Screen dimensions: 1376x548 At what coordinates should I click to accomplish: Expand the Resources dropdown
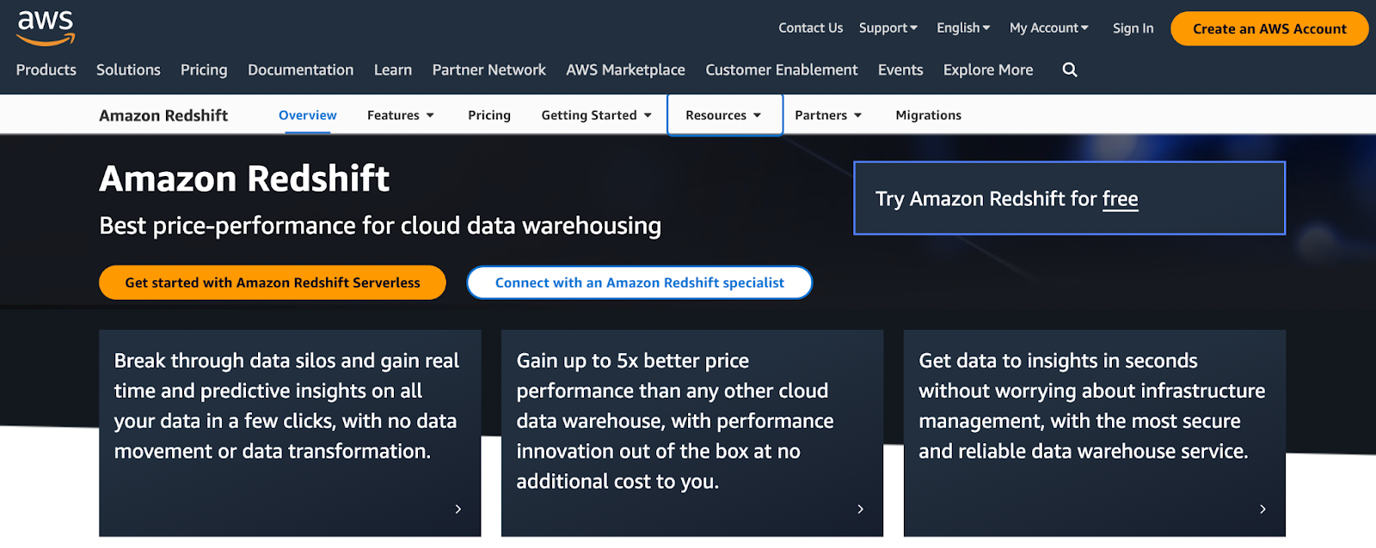(x=724, y=115)
